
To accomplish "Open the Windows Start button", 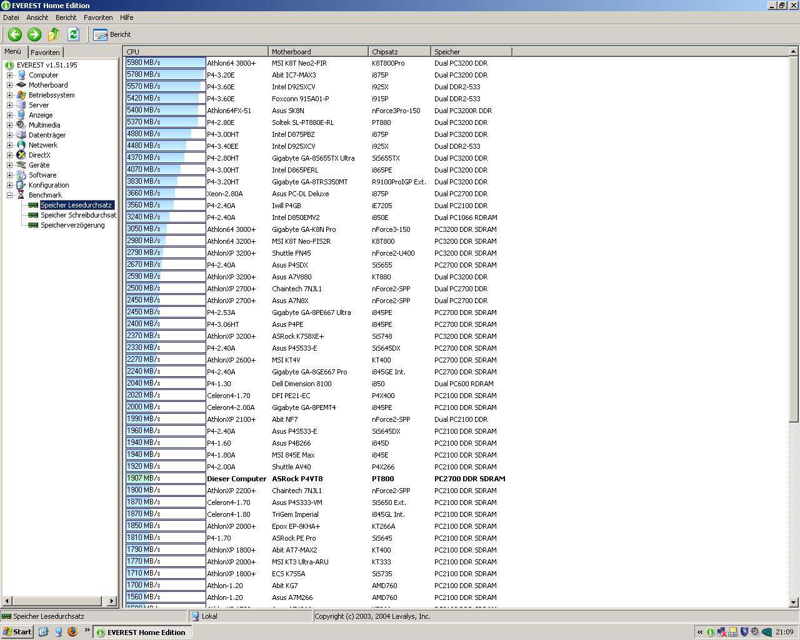I will pyautogui.click(x=17, y=632).
